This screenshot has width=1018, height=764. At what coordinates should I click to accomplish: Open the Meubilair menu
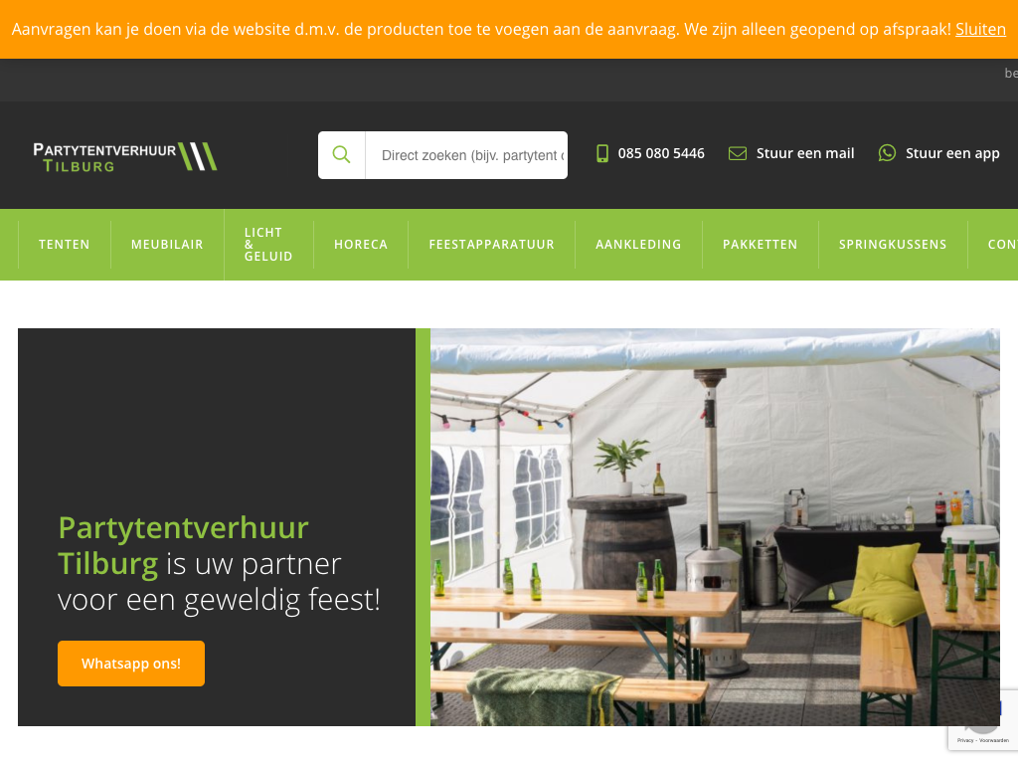[x=167, y=245]
